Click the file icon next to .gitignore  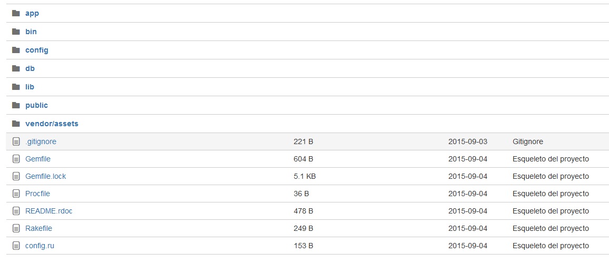(16, 141)
